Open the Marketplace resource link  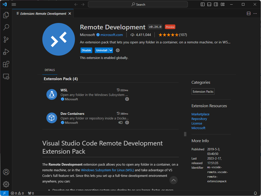tap(200, 114)
